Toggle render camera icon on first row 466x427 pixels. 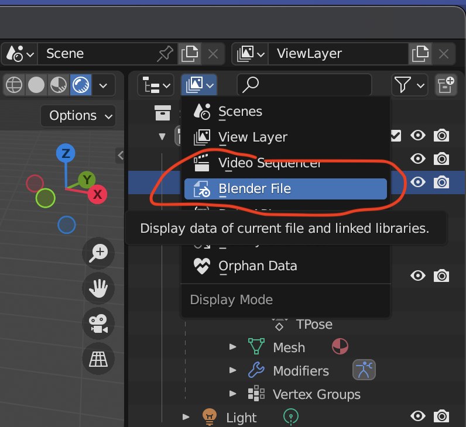441,135
